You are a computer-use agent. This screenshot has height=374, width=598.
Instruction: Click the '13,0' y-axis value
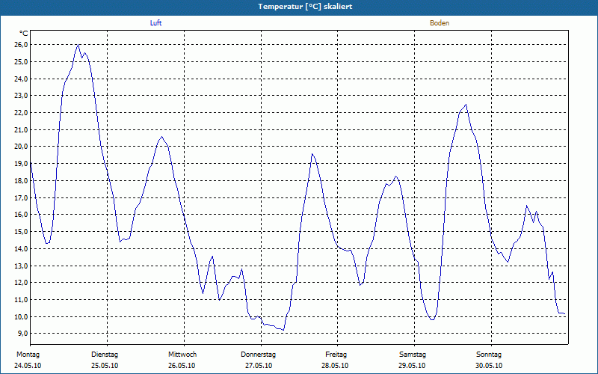click(22, 266)
